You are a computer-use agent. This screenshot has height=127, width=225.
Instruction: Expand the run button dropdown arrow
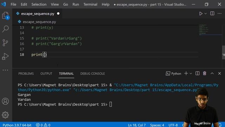click(205, 13)
